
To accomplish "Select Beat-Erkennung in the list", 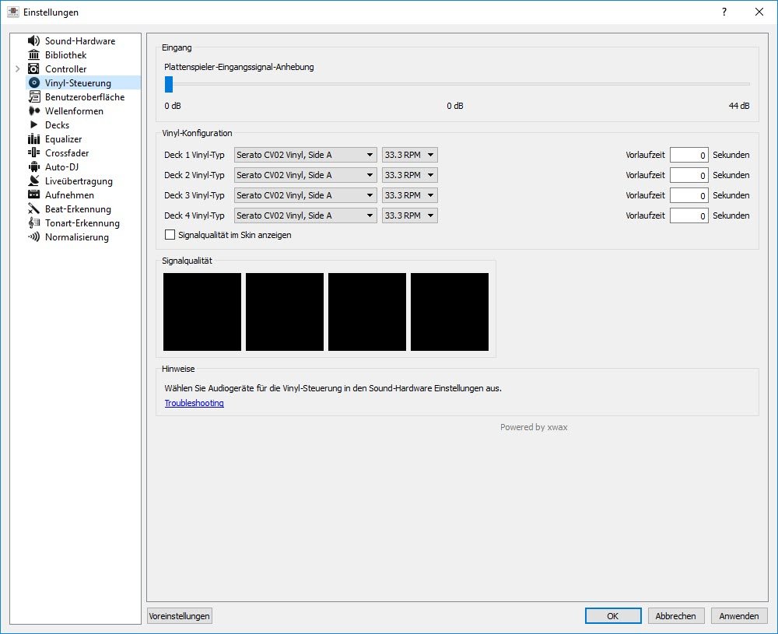I will pyautogui.click(x=78, y=209).
